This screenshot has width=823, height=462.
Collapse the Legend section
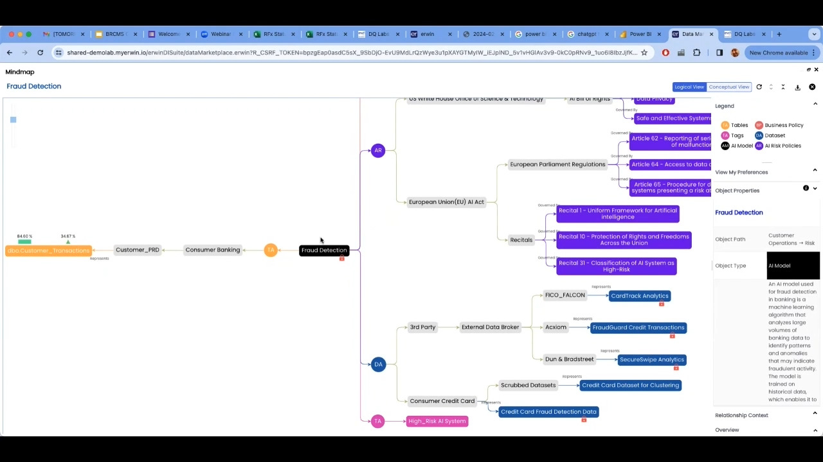click(815, 104)
